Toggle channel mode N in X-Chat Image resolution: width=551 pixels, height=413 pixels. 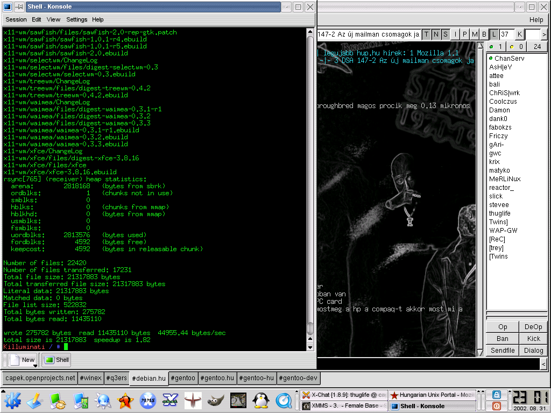(x=436, y=34)
